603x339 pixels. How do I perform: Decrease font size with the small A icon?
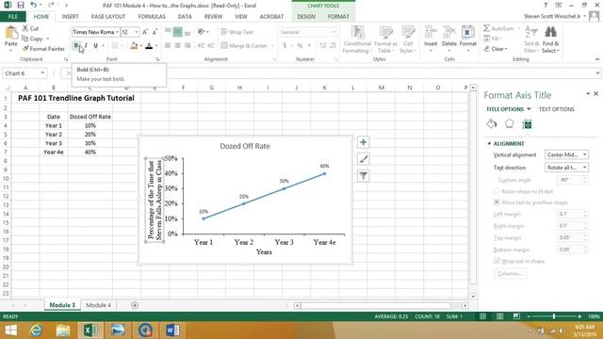click(x=155, y=32)
